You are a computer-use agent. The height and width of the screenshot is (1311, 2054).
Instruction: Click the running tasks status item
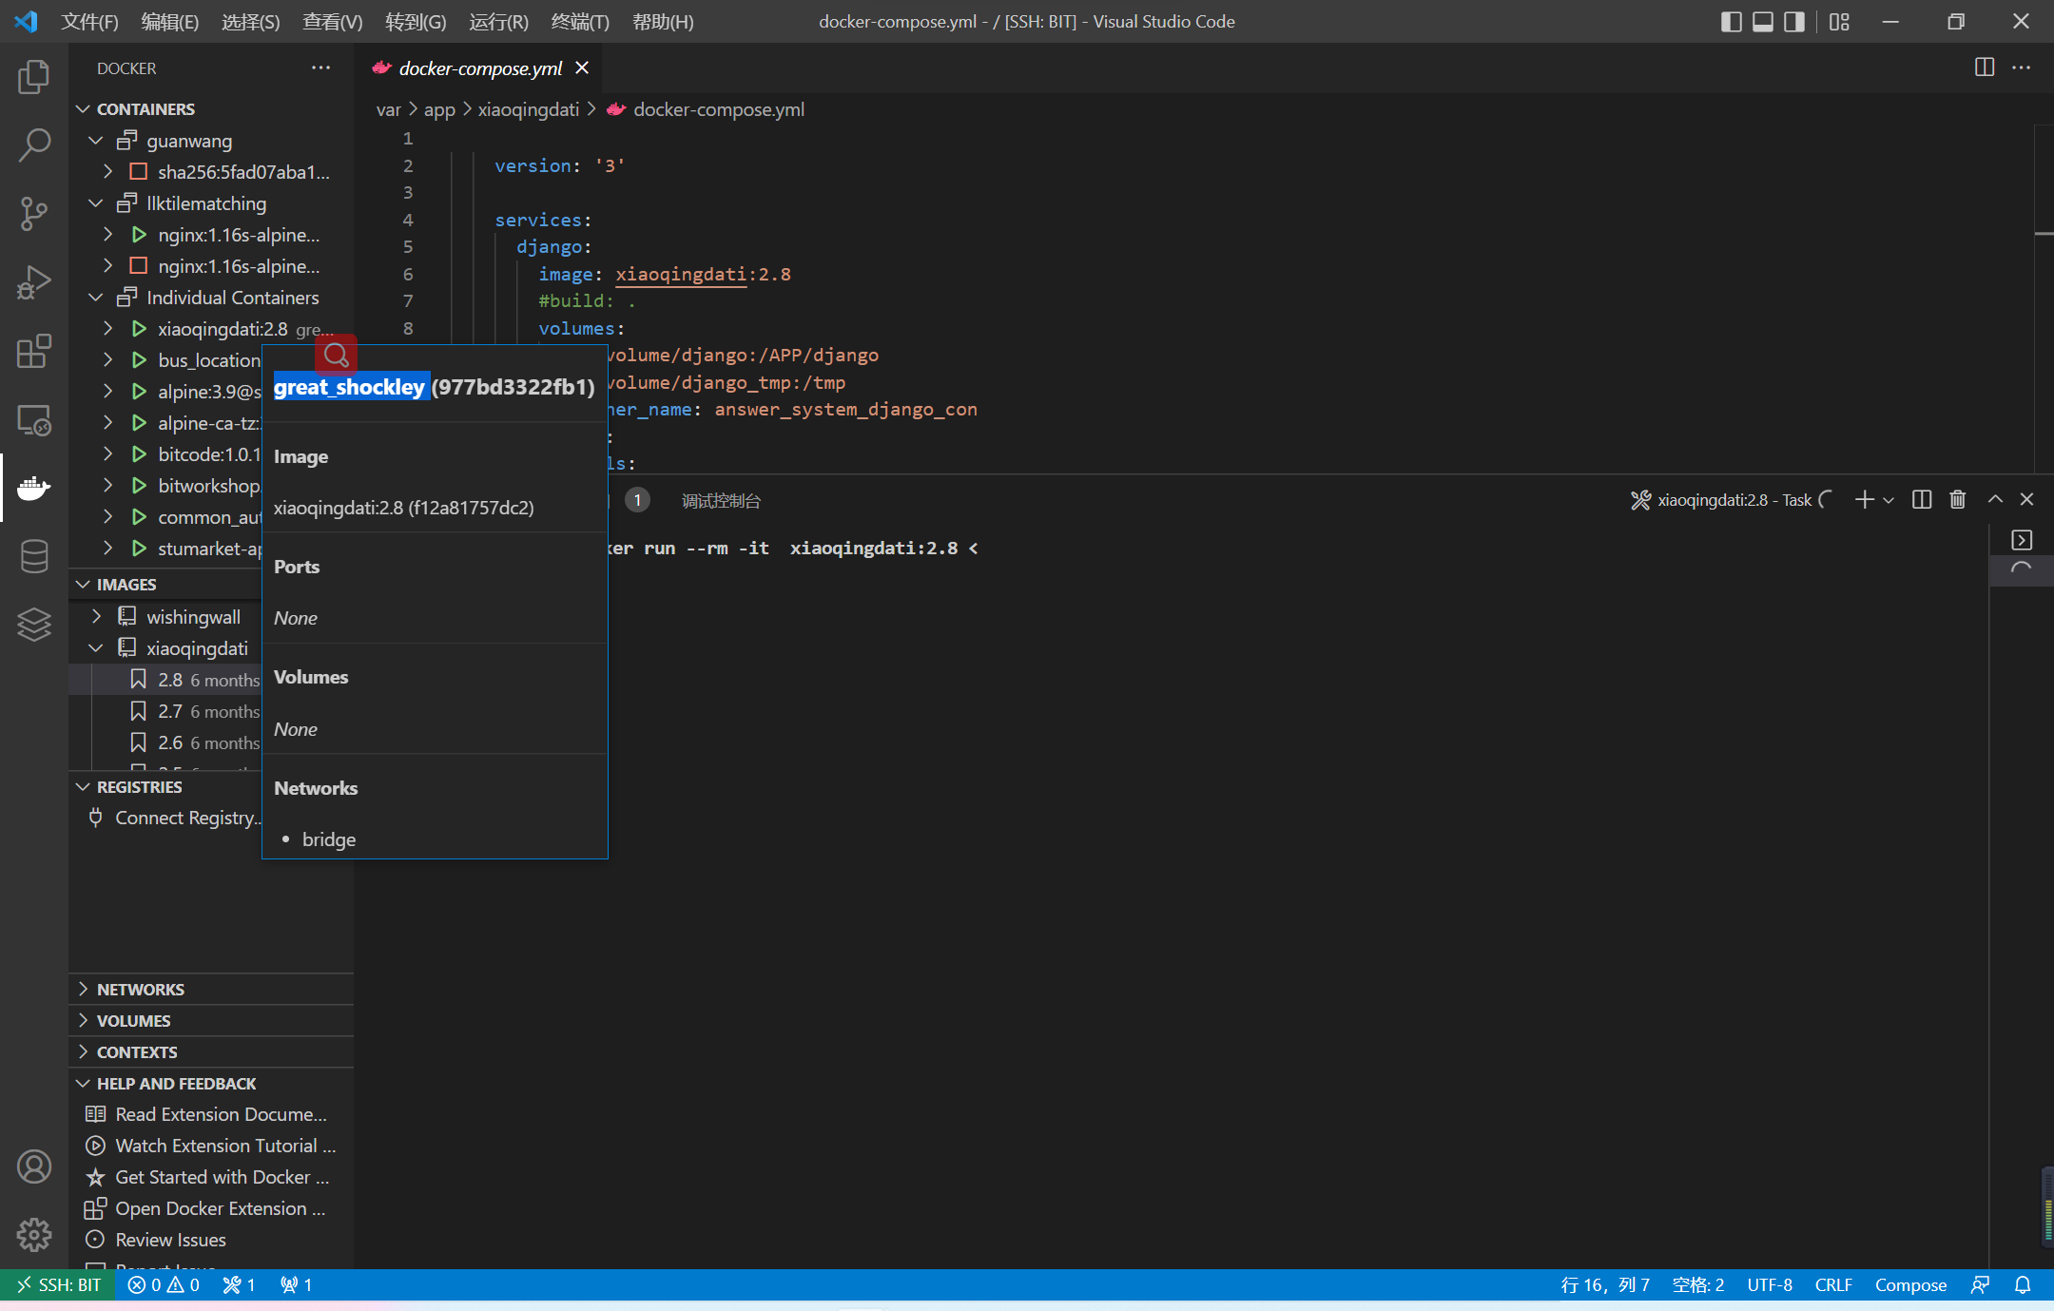point(239,1284)
